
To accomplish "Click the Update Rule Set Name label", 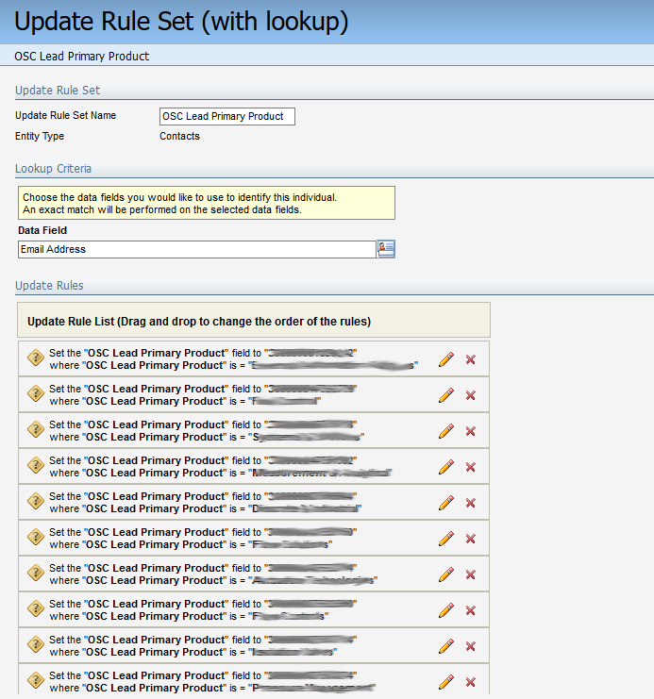I will point(65,115).
